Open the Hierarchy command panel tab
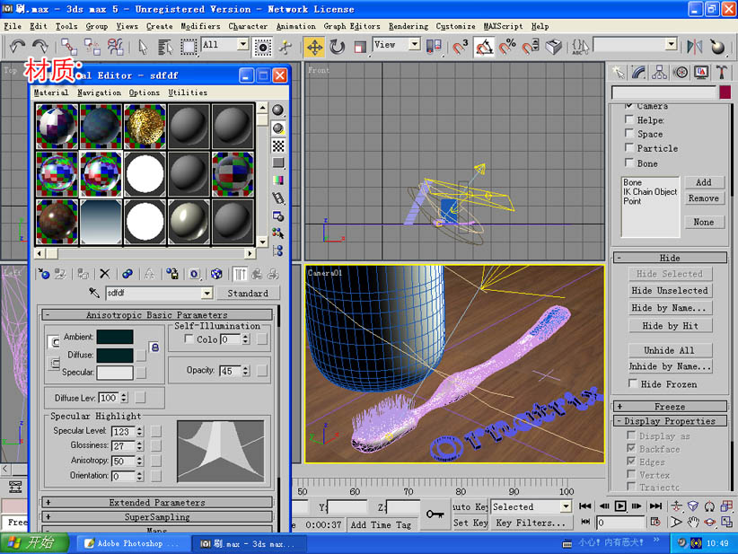Image resolution: width=738 pixels, height=554 pixels. 661,72
